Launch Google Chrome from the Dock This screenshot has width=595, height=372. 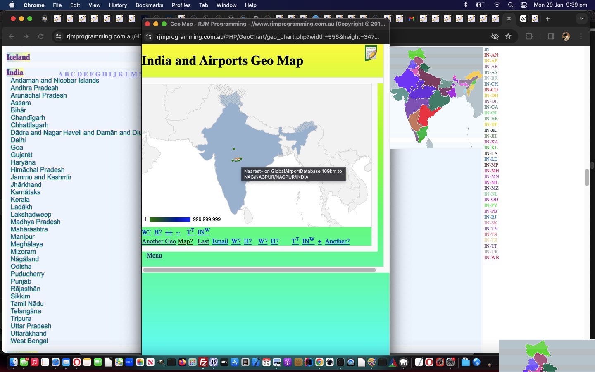[319, 362]
